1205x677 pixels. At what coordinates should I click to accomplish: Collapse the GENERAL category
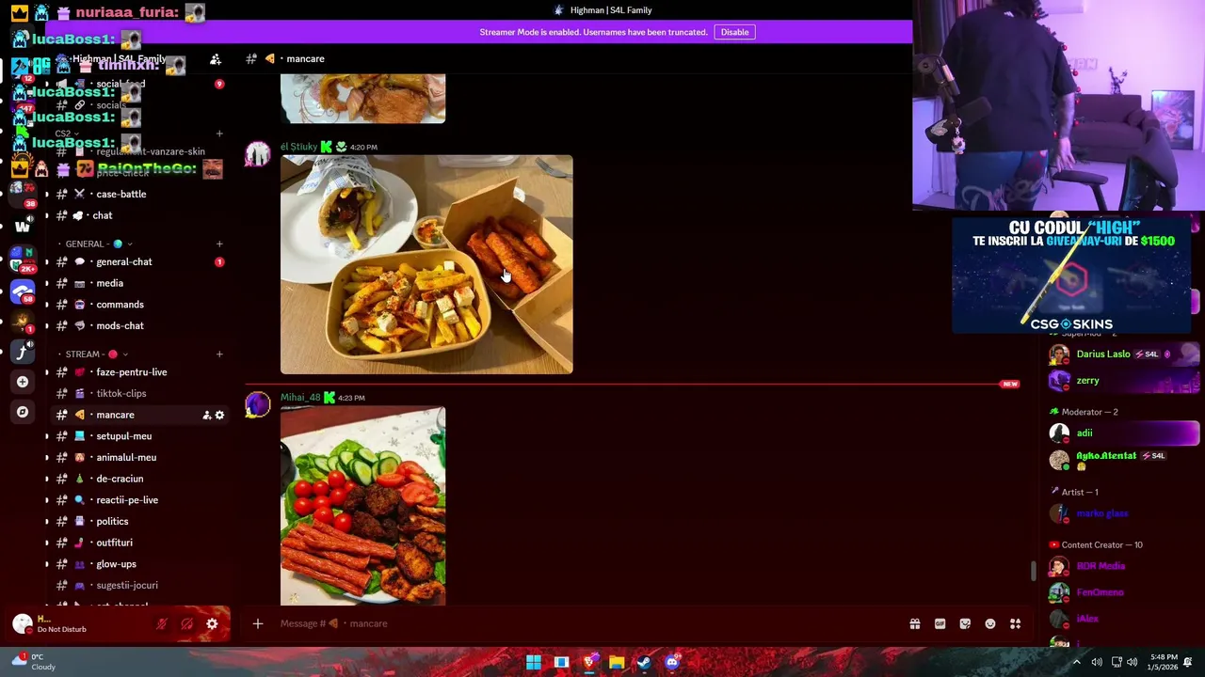click(98, 244)
